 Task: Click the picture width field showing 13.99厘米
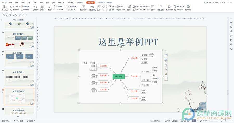click(x=61, y=10)
